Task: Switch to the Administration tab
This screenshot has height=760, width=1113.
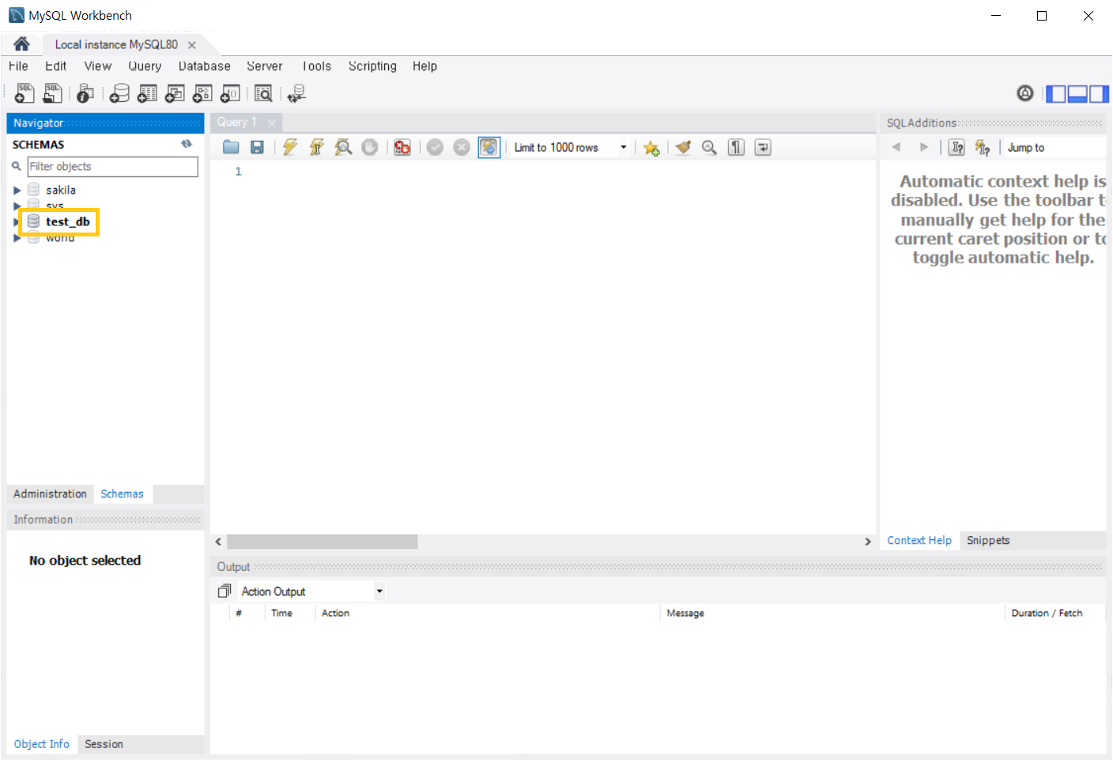Action: pyautogui.click(x=50, y=493)
